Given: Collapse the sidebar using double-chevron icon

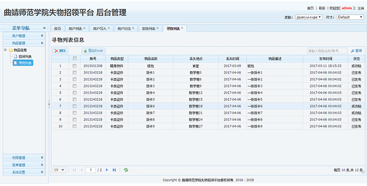Looking at the screenshot, I should [x=44, y=28].
